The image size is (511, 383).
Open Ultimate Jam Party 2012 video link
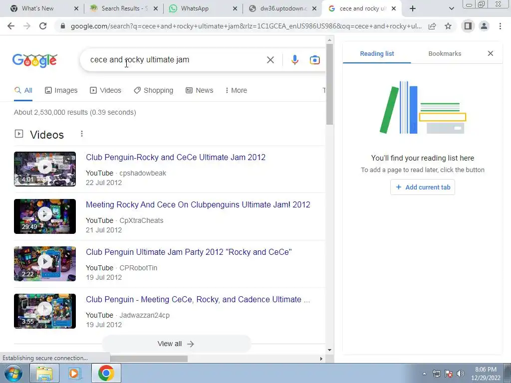(189, 252)
